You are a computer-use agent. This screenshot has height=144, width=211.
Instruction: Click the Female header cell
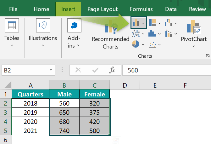(95, 94)
